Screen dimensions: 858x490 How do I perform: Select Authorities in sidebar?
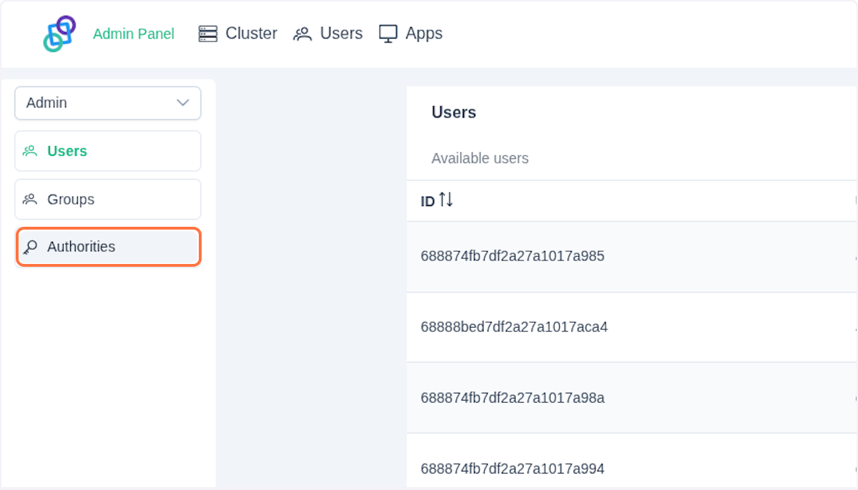pos(81,247)
